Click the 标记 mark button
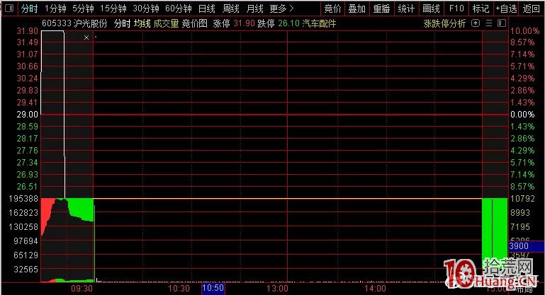 point(481,8)
